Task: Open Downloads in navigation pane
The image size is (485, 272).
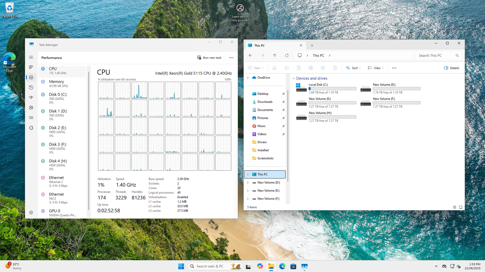Action: click(265, 102)
